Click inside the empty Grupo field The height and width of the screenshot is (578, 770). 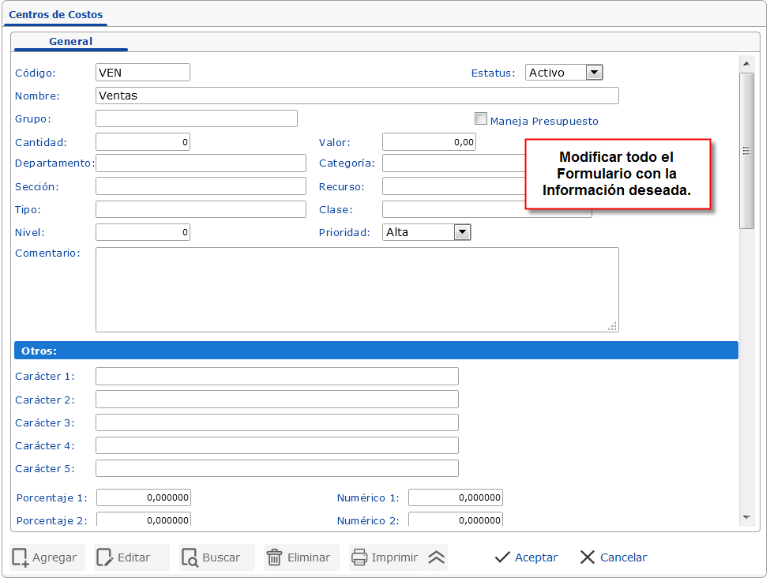tap(196, 118)
